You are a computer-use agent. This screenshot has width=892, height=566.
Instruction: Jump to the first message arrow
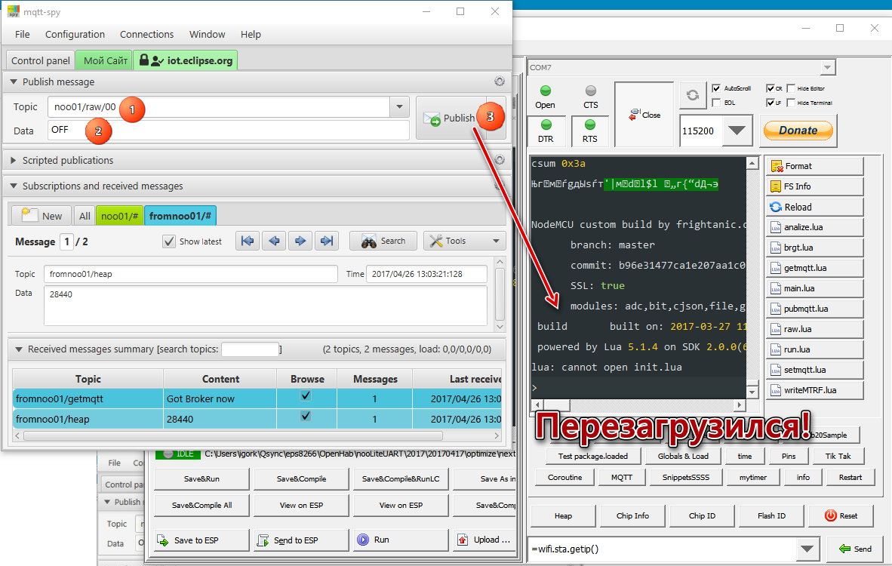[247, 241]
